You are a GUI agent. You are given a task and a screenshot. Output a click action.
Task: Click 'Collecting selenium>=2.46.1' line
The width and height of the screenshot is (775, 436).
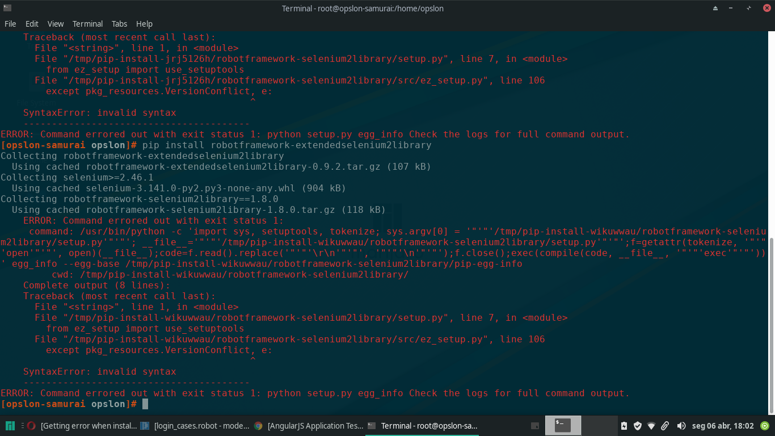click(77, 177)
